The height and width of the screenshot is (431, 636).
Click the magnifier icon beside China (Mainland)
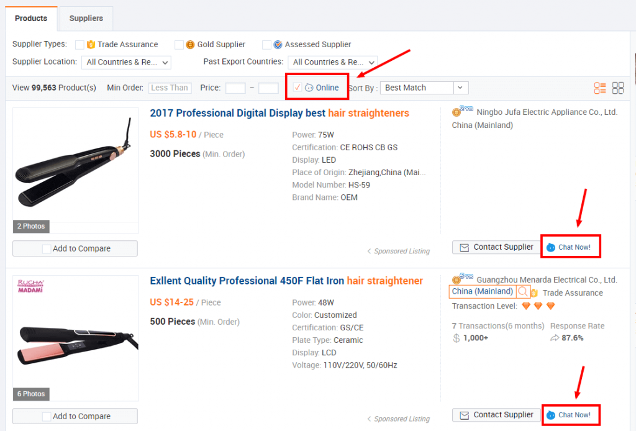(523, 291)
